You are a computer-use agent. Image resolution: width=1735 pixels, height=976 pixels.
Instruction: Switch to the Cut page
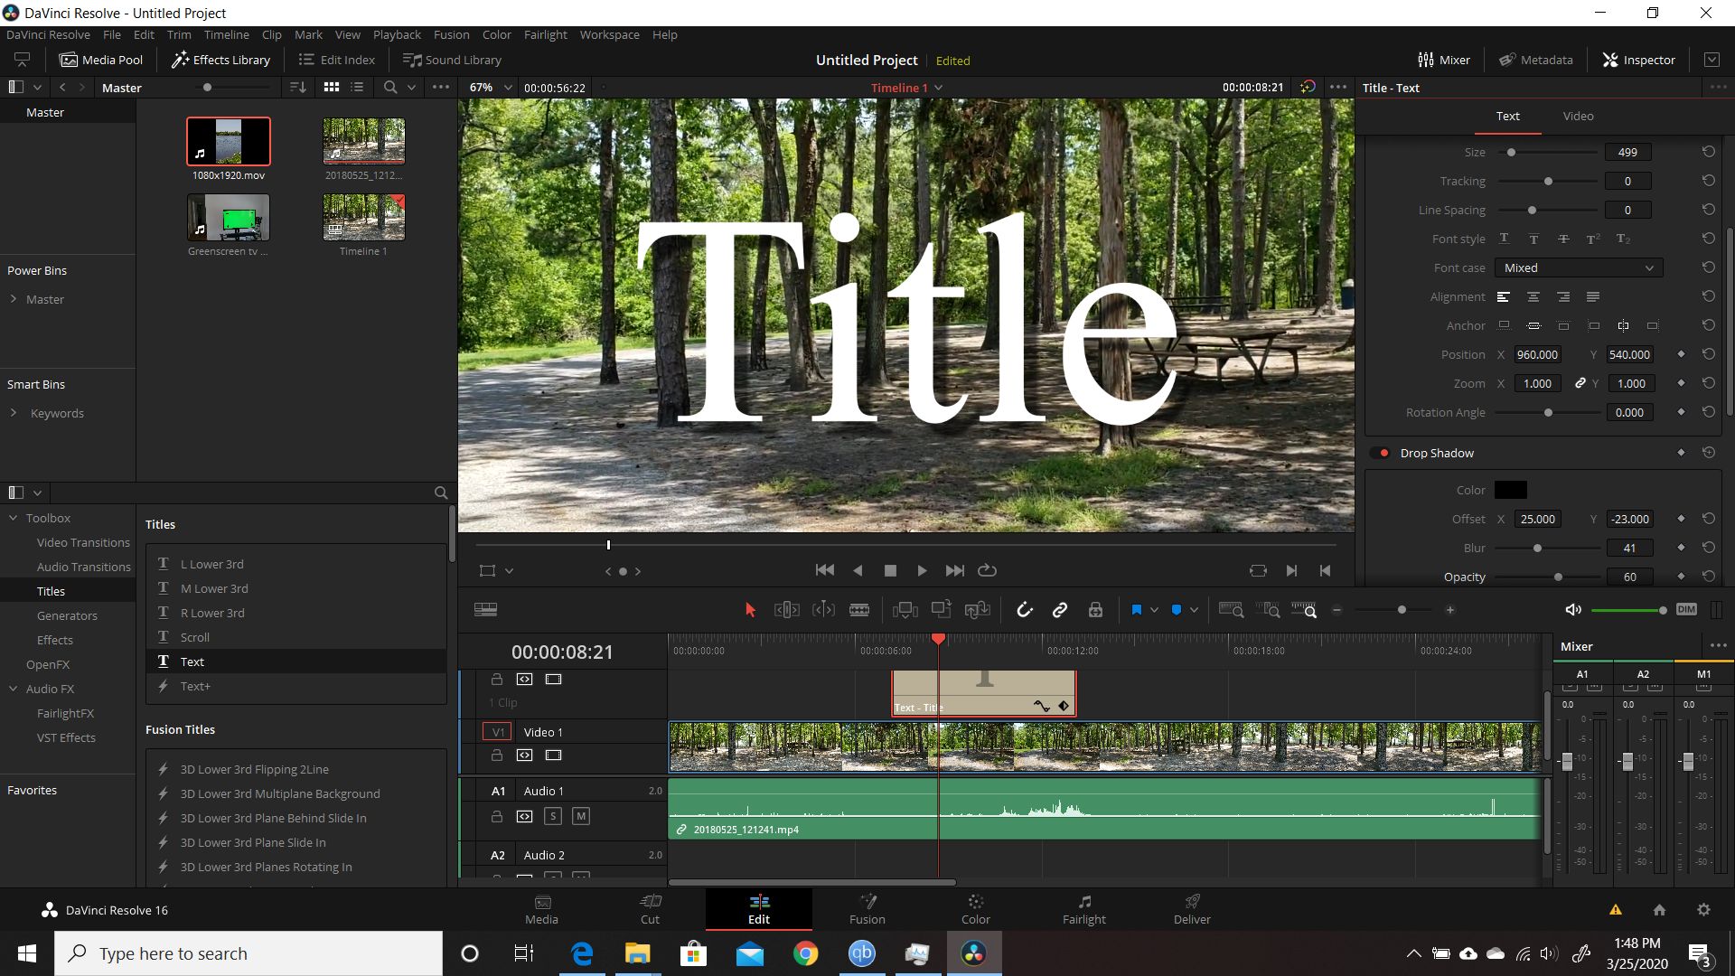coord(650,909)
